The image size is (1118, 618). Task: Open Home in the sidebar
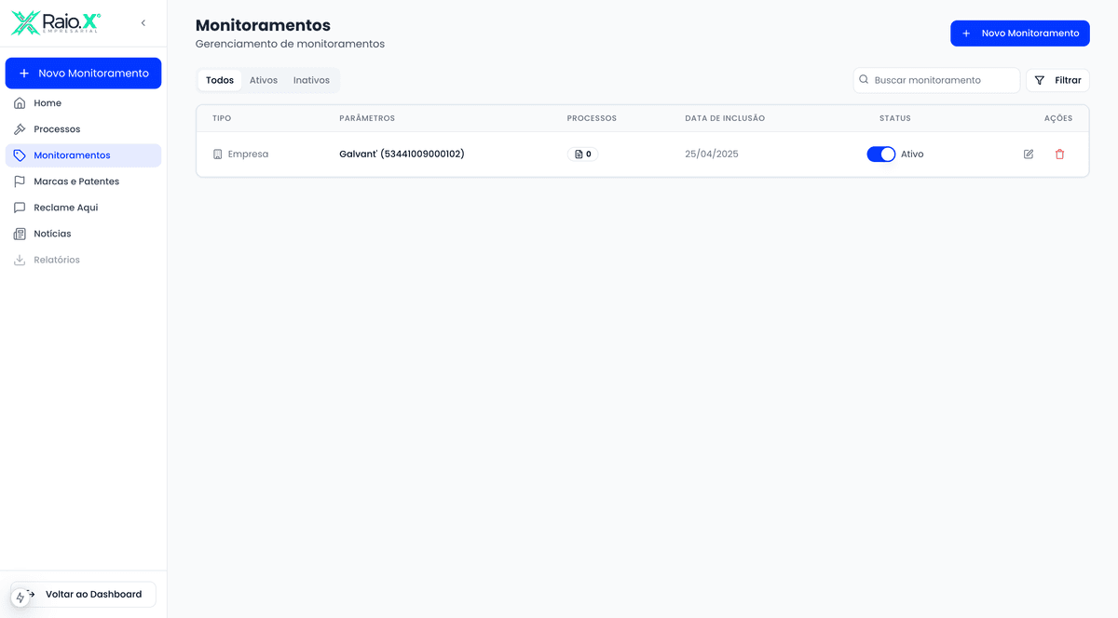coord(83,103)
